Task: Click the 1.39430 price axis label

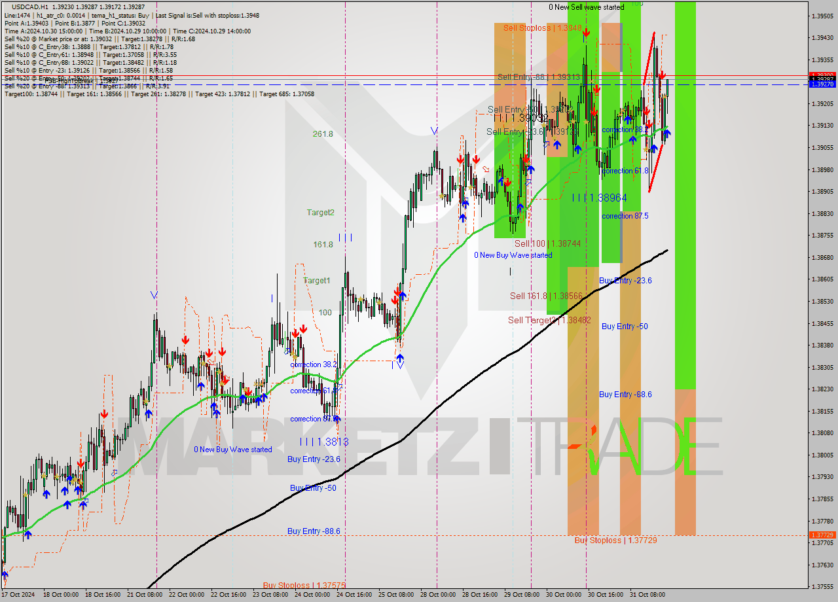Action: coord(822,38)
